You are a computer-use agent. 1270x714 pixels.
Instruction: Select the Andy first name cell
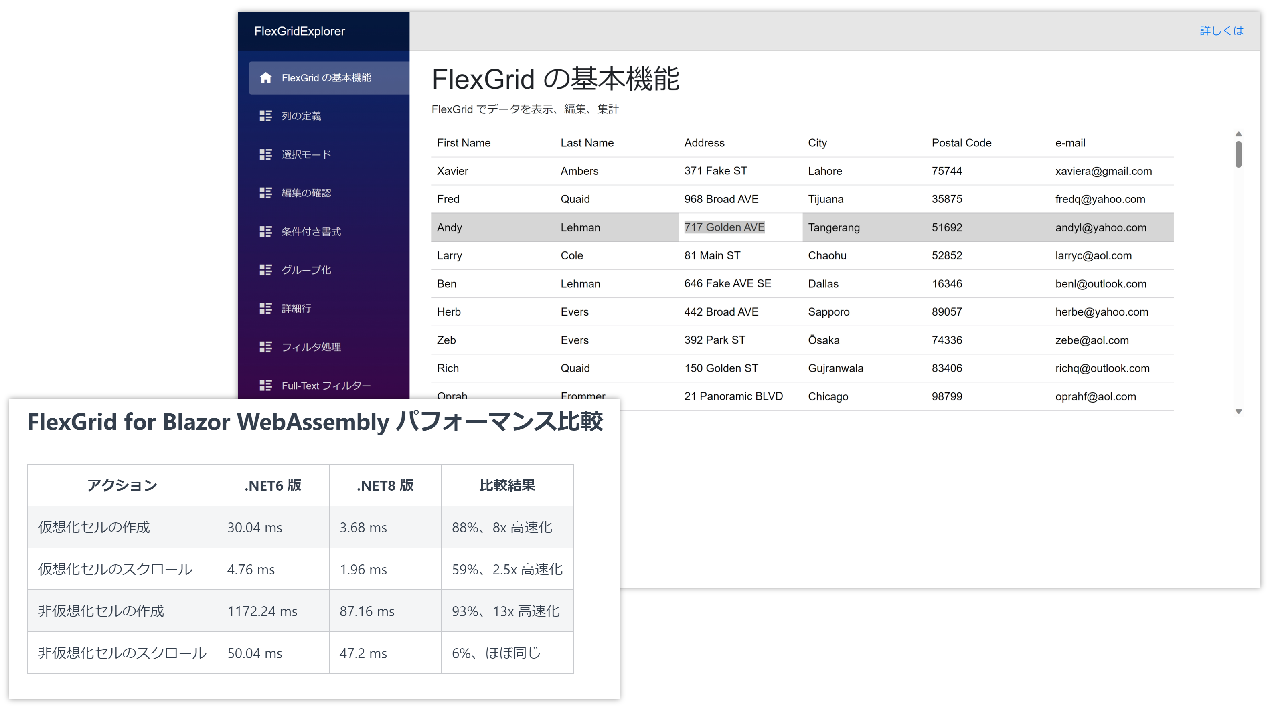(493, 227)
